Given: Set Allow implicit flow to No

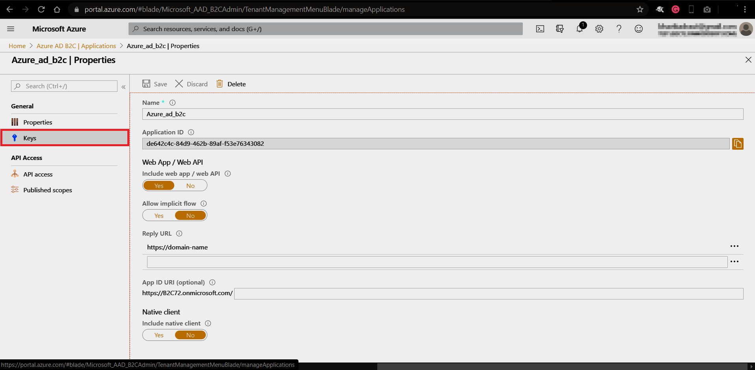Looking at the screenshot, I should (x=190, y=216).
